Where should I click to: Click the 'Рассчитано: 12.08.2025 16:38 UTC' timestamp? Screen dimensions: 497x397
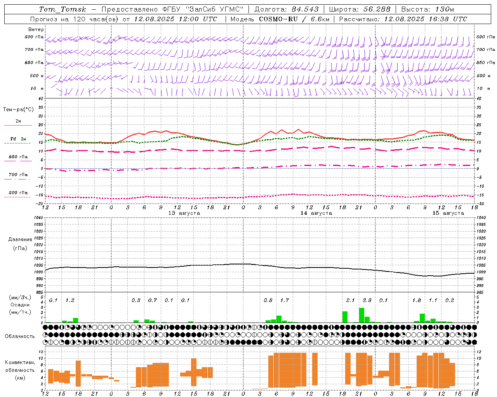403,19
